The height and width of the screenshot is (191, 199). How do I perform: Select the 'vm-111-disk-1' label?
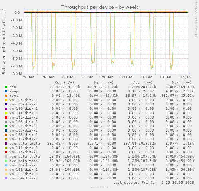point(24,113)
